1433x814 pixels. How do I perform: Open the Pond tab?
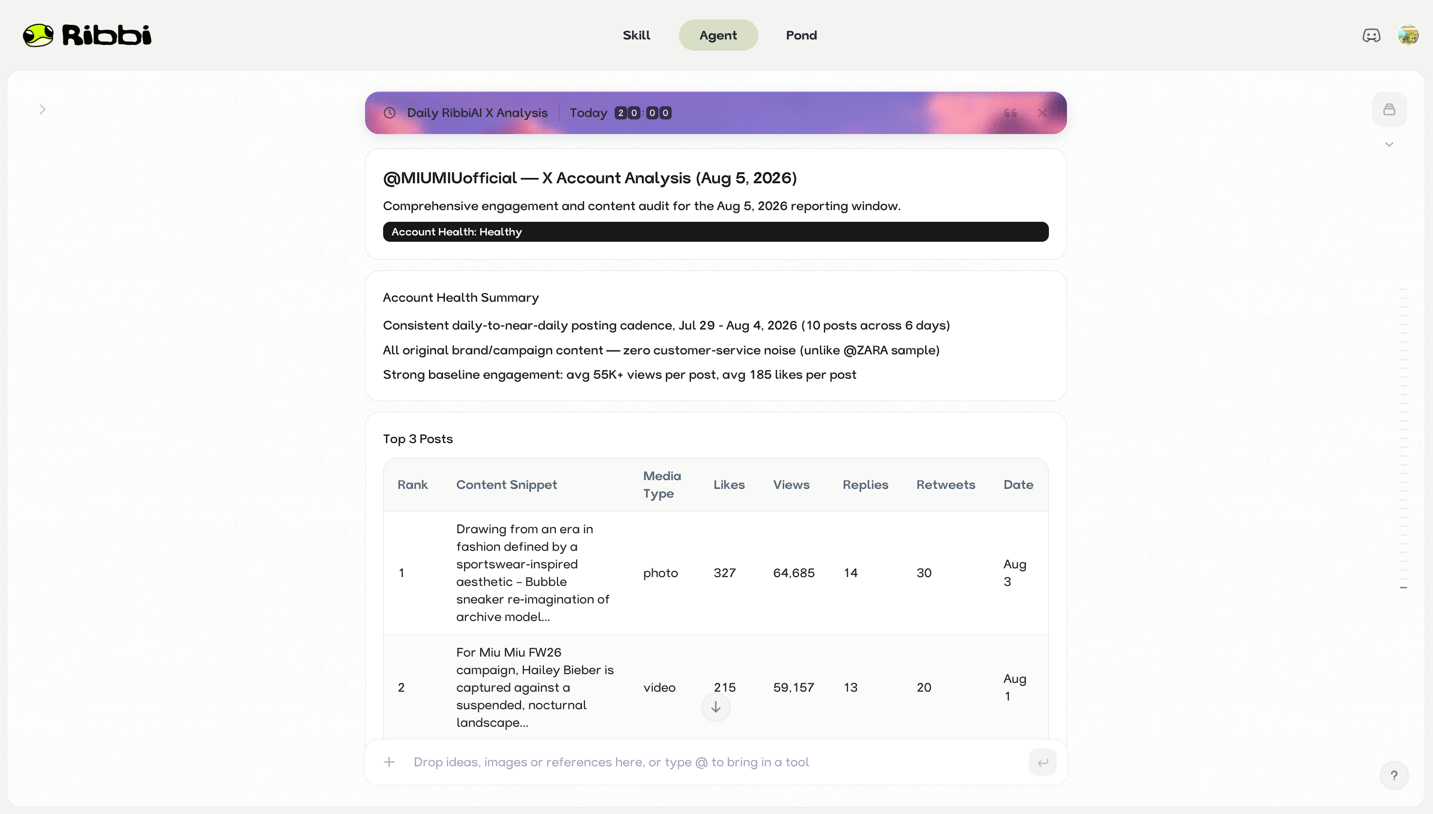click(801, 35)
